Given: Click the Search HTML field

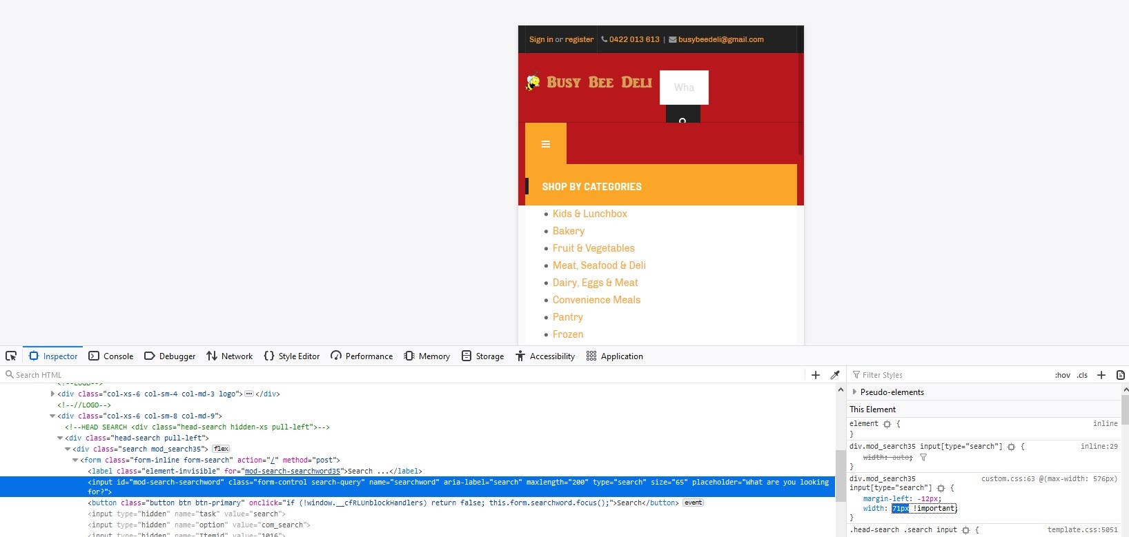Looking at the screenshot, I should pos(404,375).
